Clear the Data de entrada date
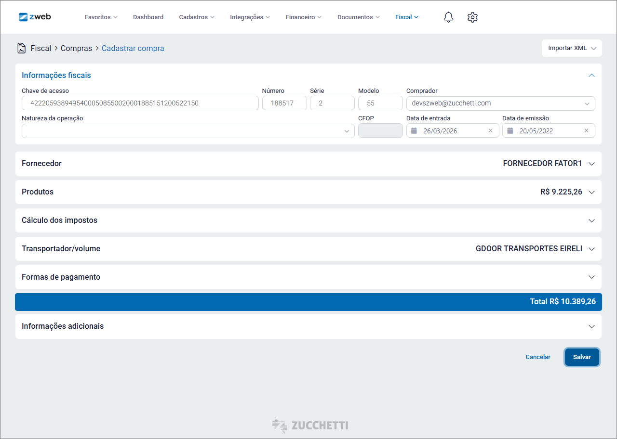The height and width of the screenshot is (439, 617). coord(490,131)
